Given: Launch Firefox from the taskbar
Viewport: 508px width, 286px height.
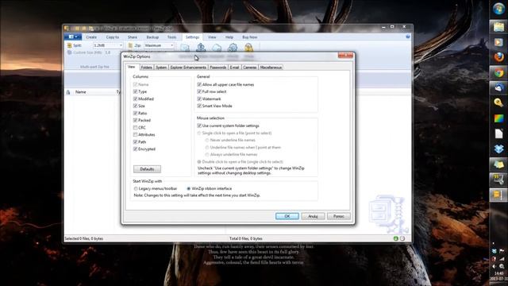Looking at the screenshot, I should [x=498, y=57].
